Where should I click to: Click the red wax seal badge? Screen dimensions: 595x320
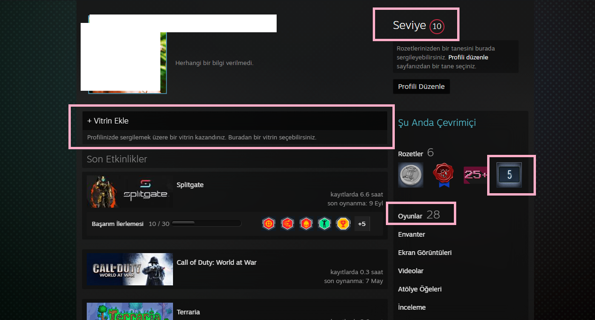(x=444, y=175)
